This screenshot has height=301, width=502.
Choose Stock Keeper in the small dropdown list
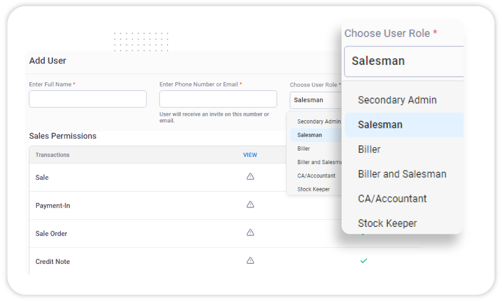point(314,189)
